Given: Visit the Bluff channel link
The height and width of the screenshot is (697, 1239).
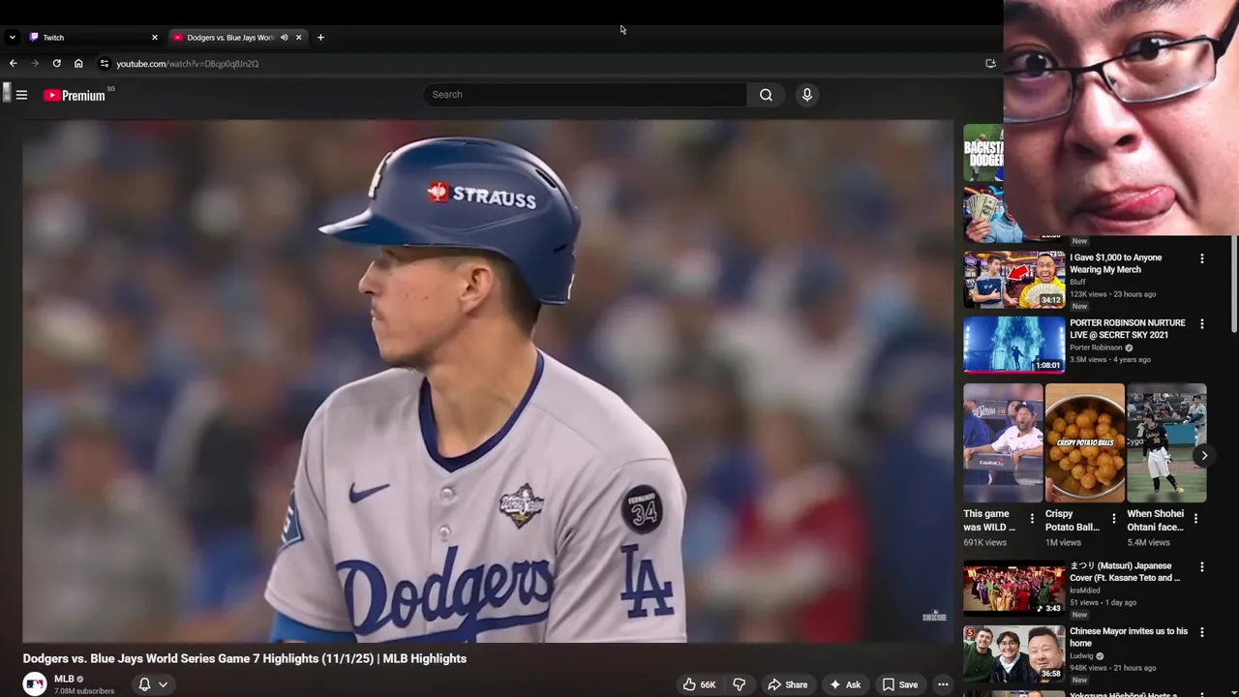Looking at the screenshot, I should 1077,282.
